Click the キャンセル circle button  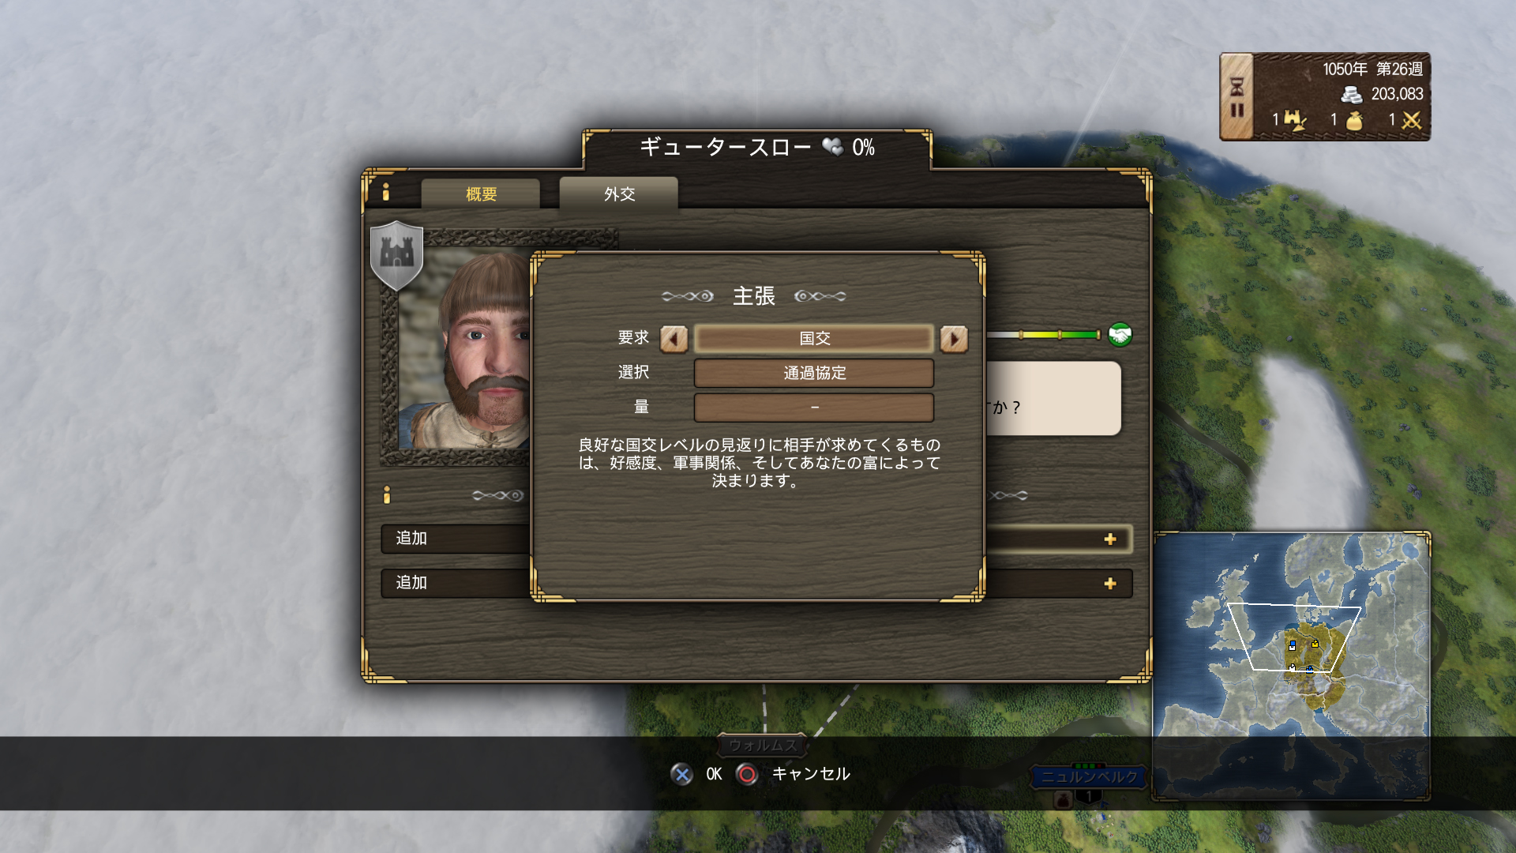[x=747, y=774]
